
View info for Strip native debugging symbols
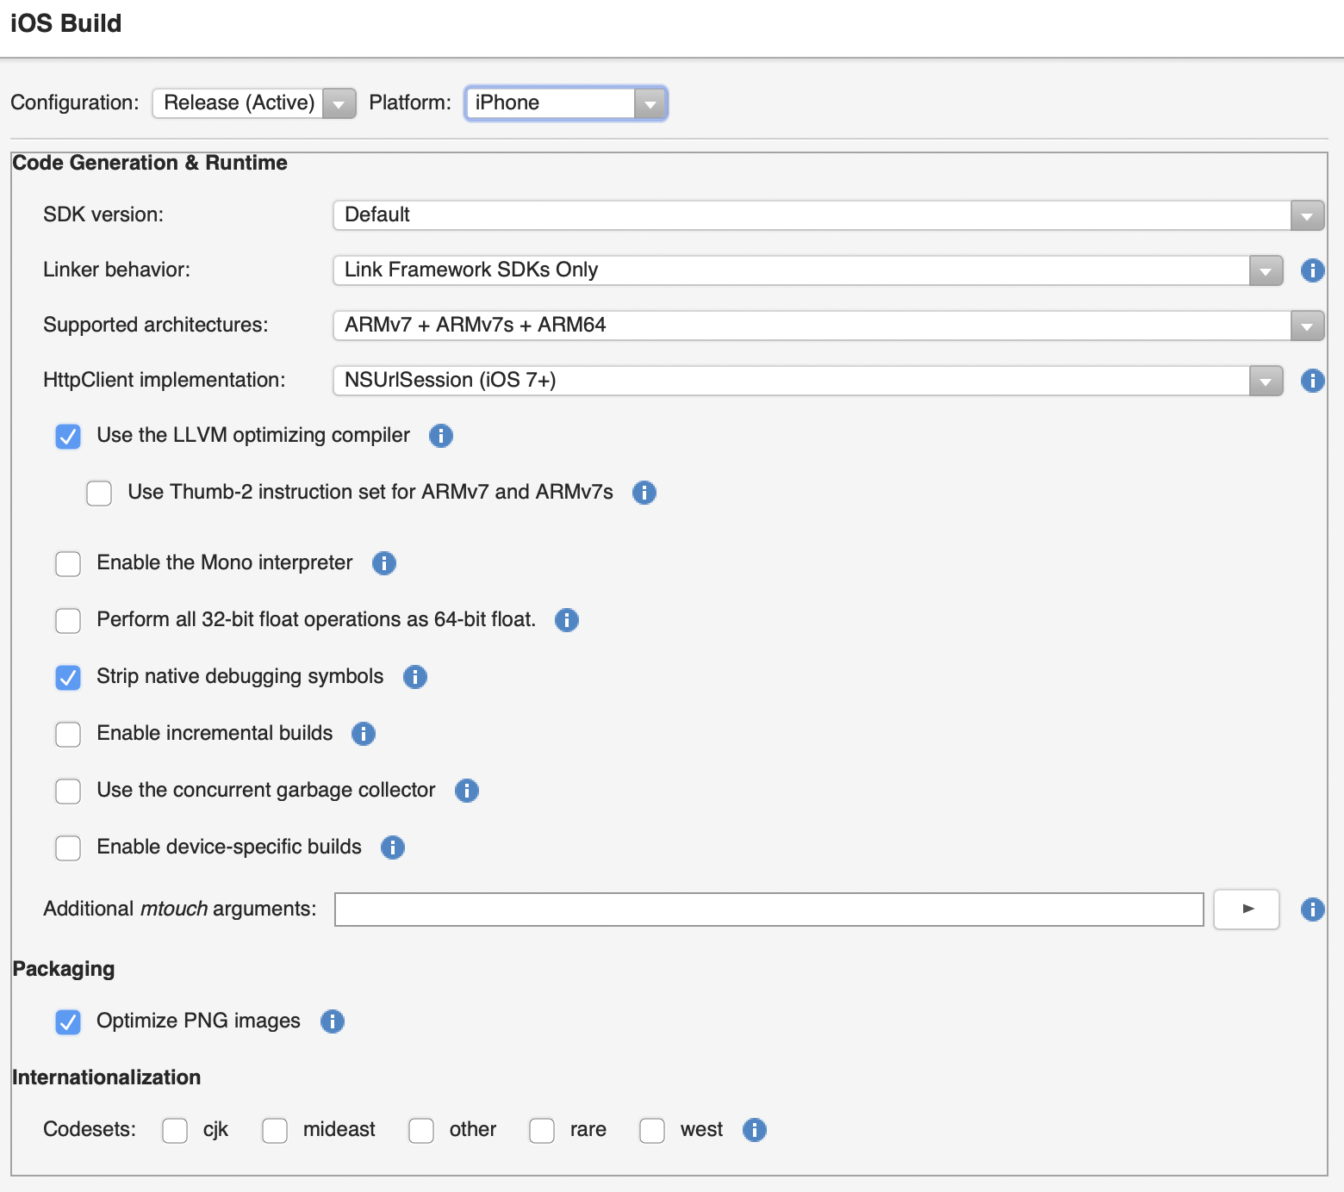click(x=415, y=677)
